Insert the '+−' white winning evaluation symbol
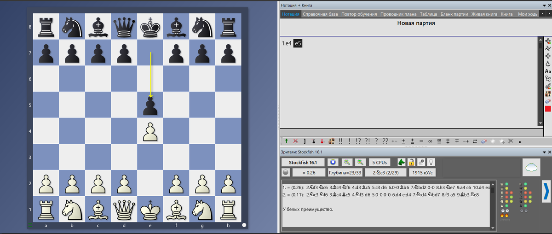Viewport: 552px width, 234px height. (394, 141)
